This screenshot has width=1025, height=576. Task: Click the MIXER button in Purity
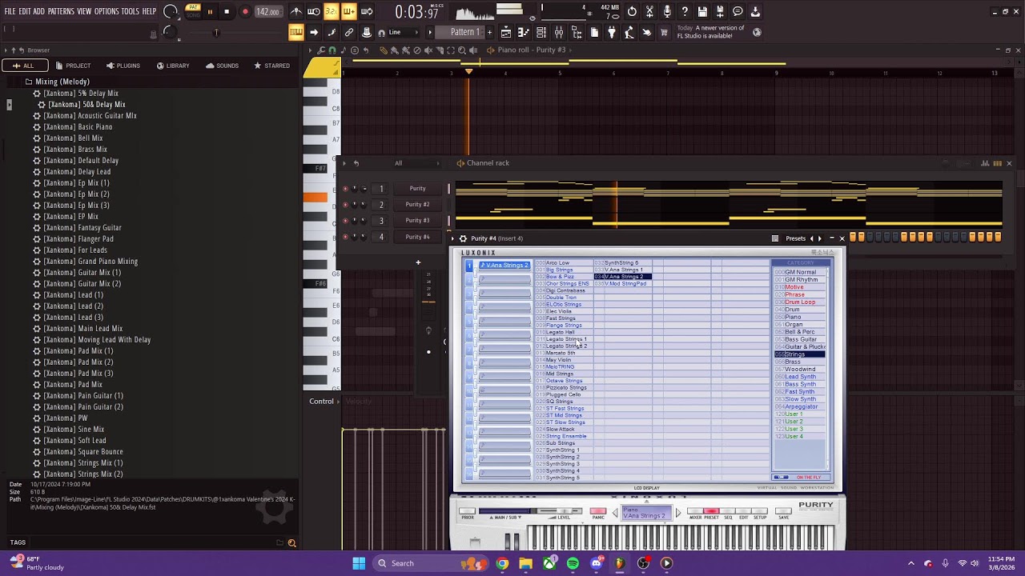pos(695,513)
